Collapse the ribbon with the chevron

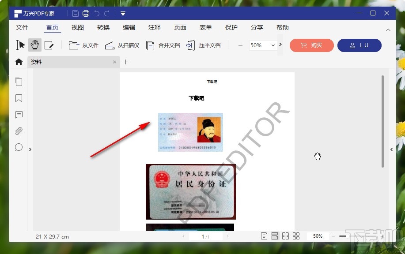pyautogui.click(x=388, y=30)
